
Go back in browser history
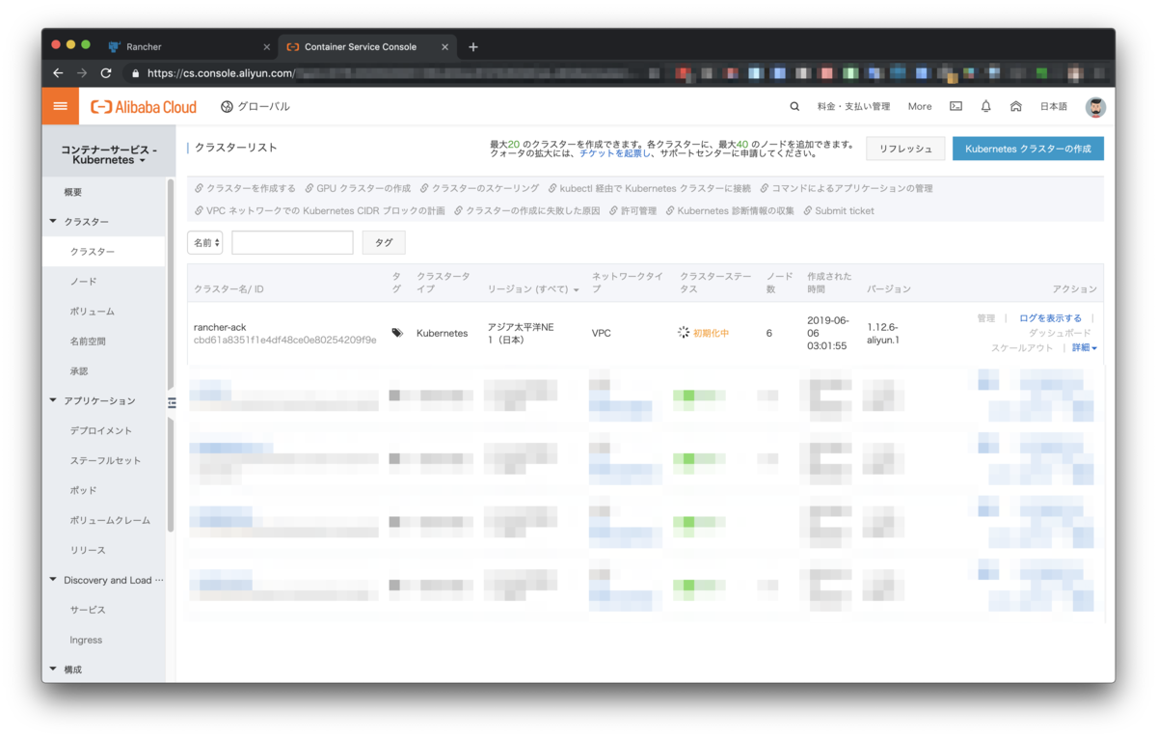(58, 73)
